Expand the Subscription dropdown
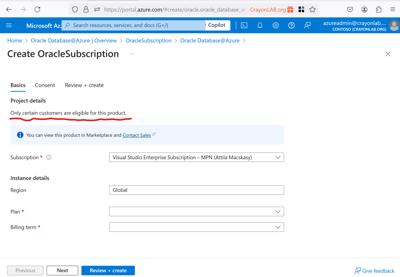The width and height of the screenshot is (400, 277). click(196, 157)
